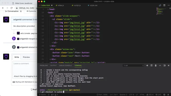
Task: Change end of line sequence LF
Action: point(137,95)
